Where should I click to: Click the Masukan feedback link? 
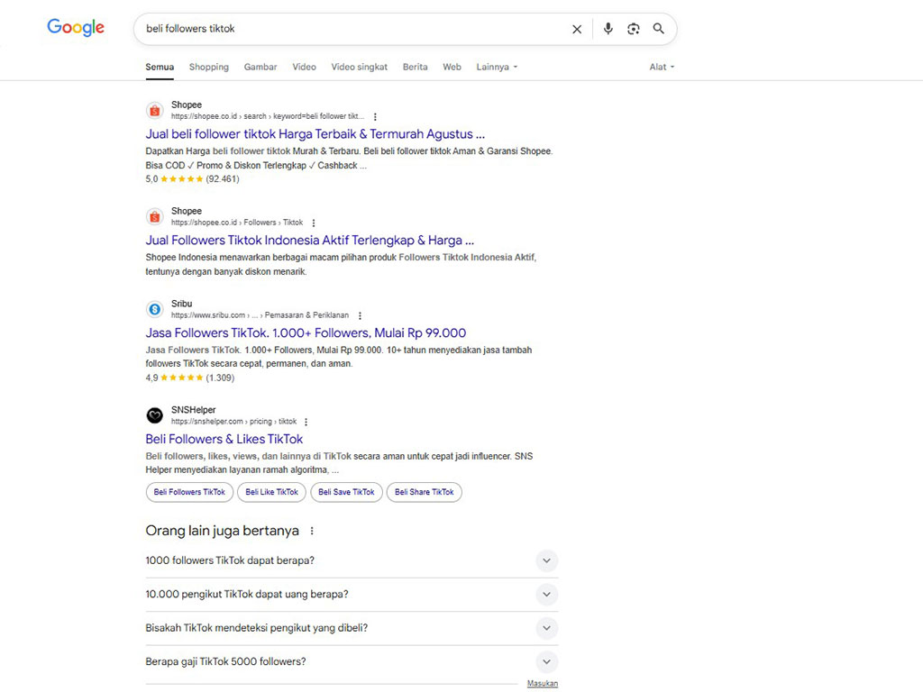click(542, 684)
